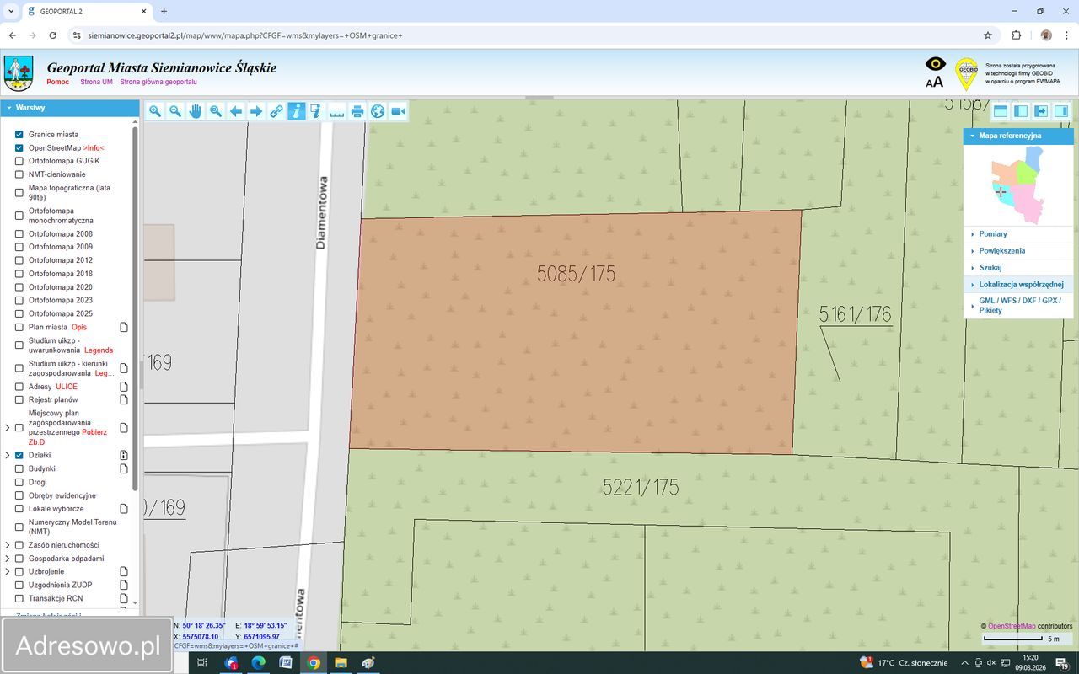Click the Mapa referencyjna overview thumbnail
This screenshot has width=1079, height=674.
[1017, 184]
